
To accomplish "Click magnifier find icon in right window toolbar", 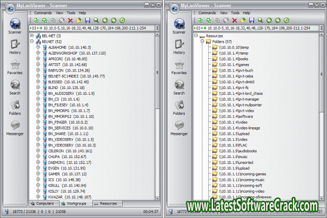I will (260, 20).
